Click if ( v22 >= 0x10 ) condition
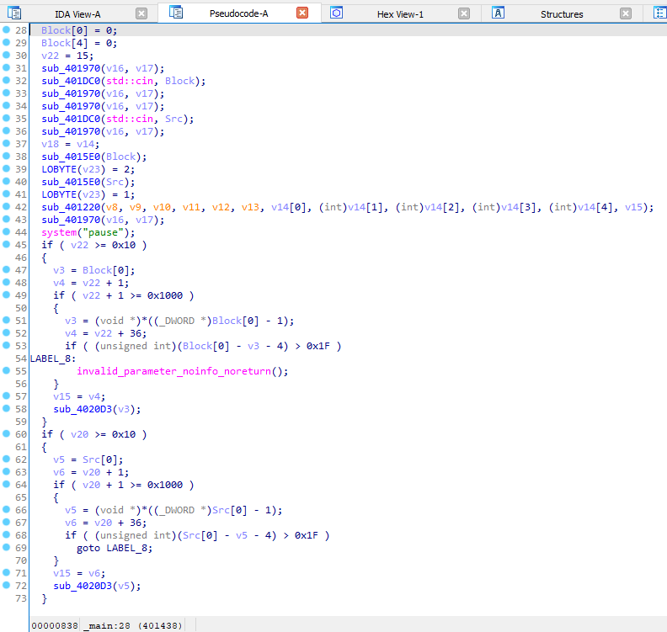 (x=94, y=245)
